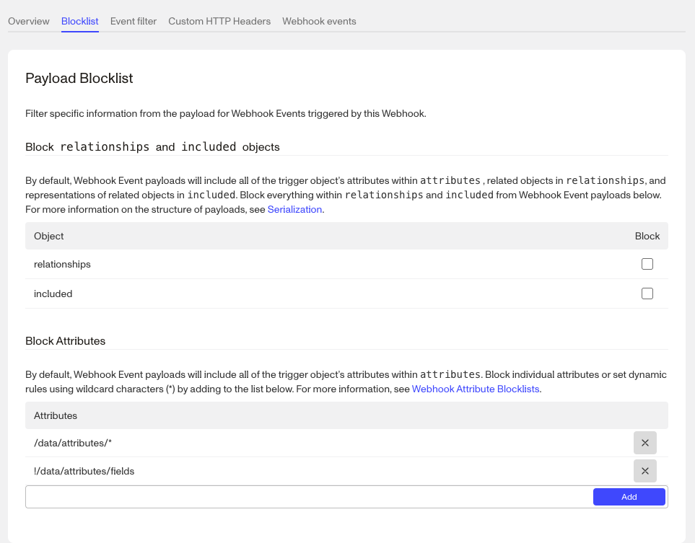
Task: Switch to the Overview tab
Action: 28,21
